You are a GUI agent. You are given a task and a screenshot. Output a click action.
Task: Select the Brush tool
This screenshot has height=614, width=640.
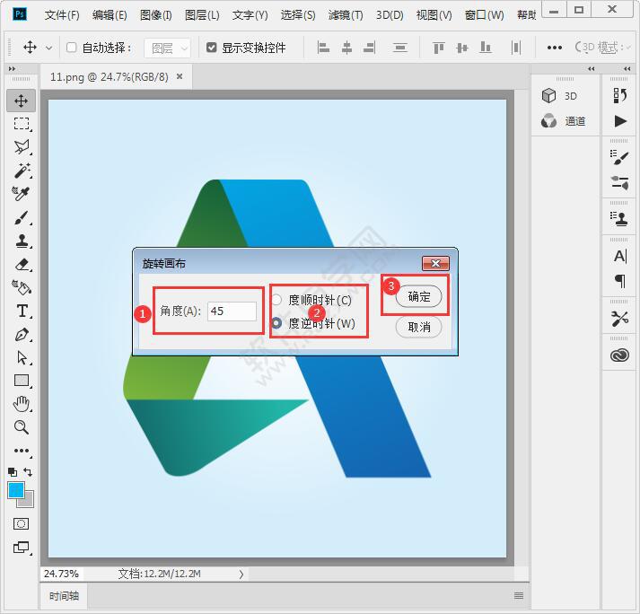click(22, 217)
